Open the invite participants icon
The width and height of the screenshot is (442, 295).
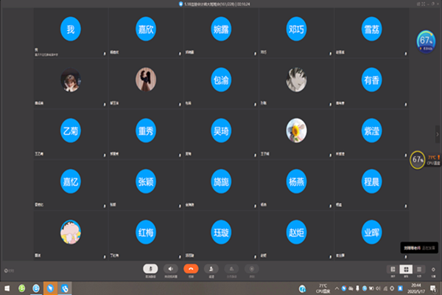(211, 269)
